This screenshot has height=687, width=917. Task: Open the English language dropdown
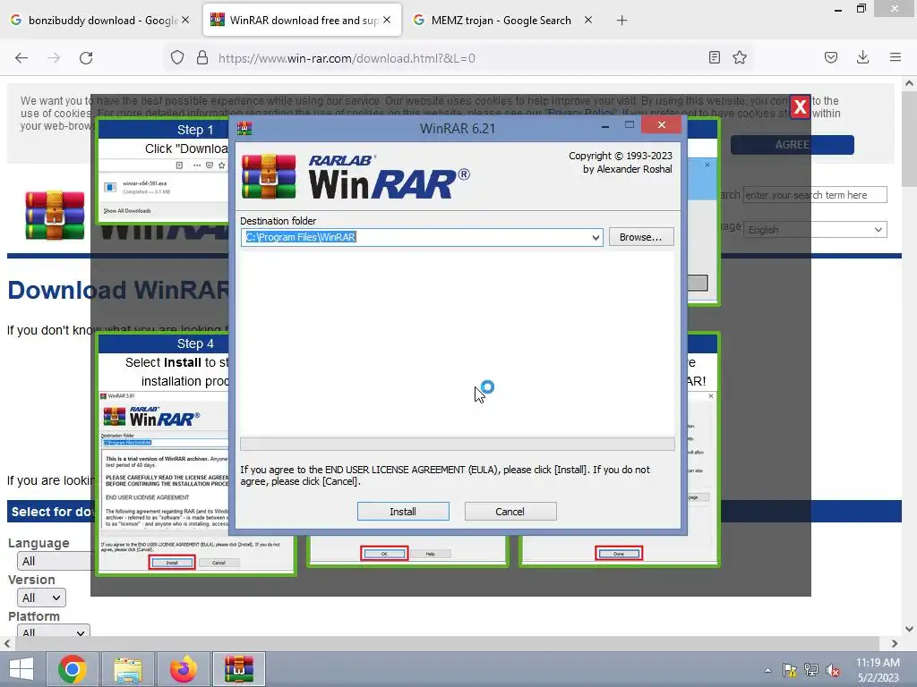pyautogui.click(x=815, y=230)
